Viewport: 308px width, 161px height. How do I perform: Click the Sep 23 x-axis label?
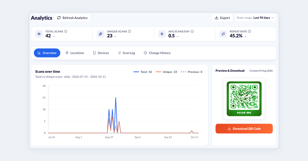coord(168,137)
